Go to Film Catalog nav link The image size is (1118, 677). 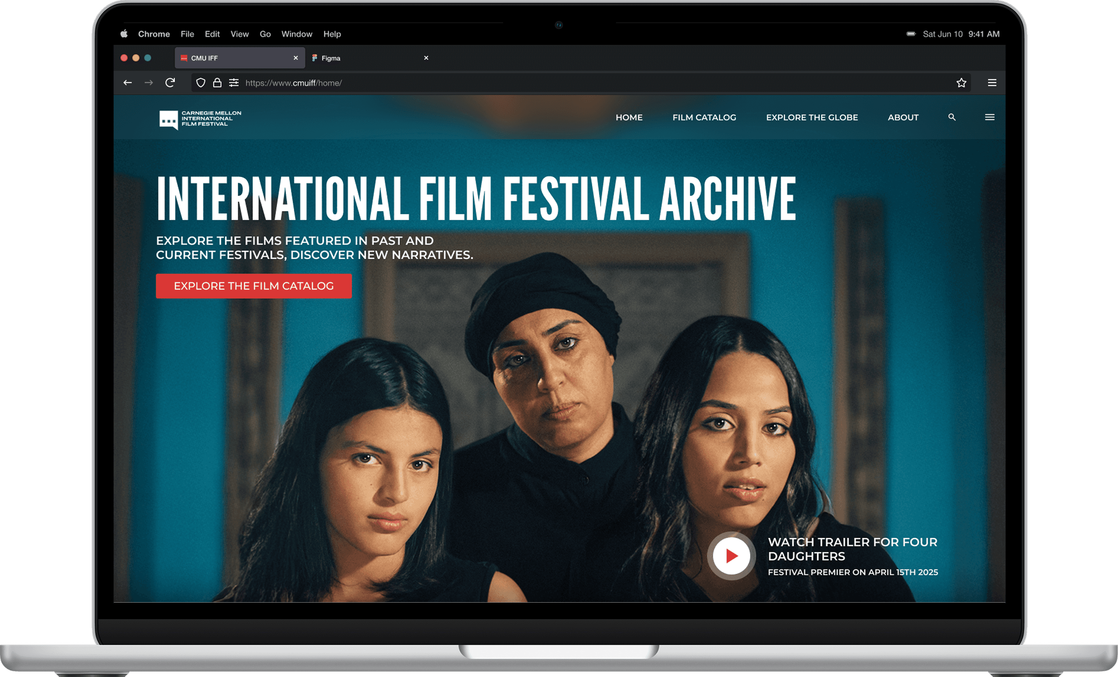[704, 117]
